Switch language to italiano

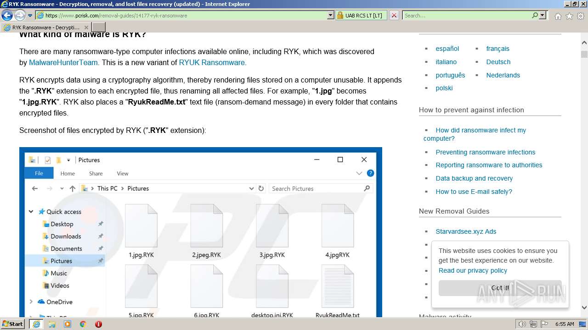pyautogui.click(x=446, y=62)
